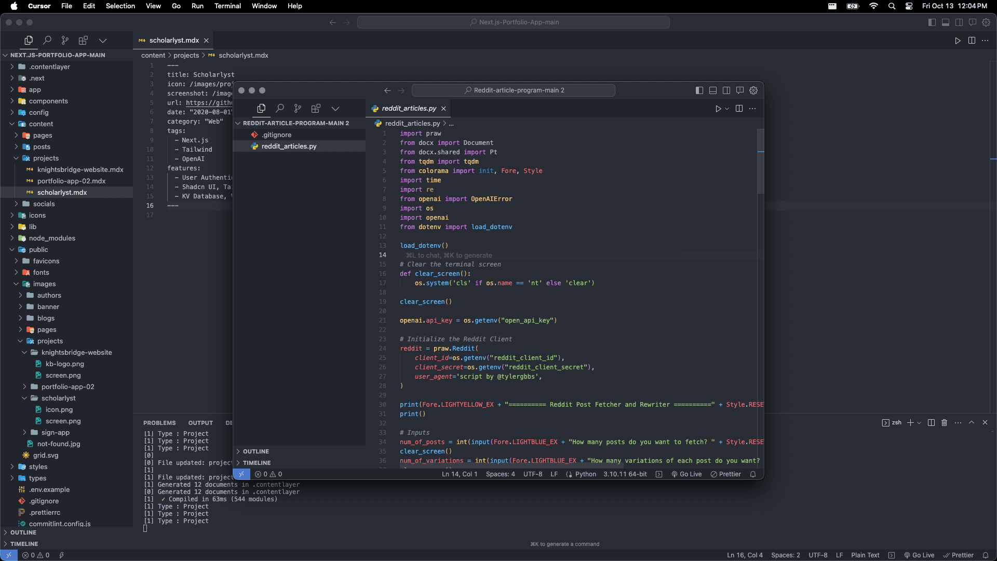Click the Reddit editor vertical scrollbar

[x=760, y=161]
